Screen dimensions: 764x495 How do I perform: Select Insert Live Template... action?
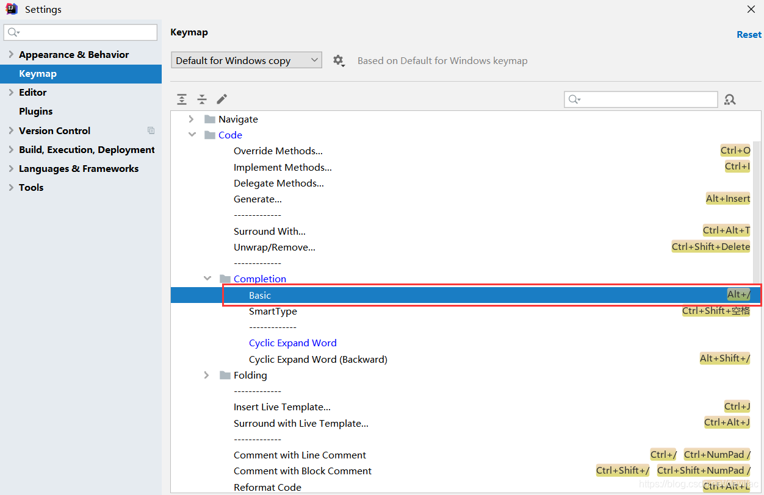[x=282, y=407]
